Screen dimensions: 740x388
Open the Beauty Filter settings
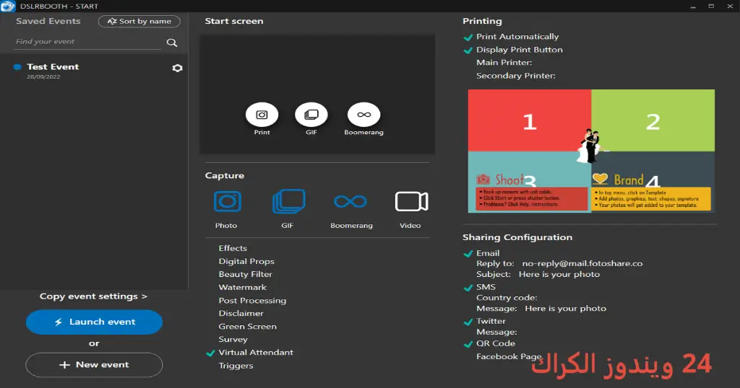(x=246, y=274)
